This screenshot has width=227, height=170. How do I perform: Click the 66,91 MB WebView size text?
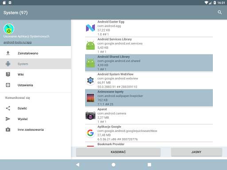pyautogui.click(x=104, y=82)
